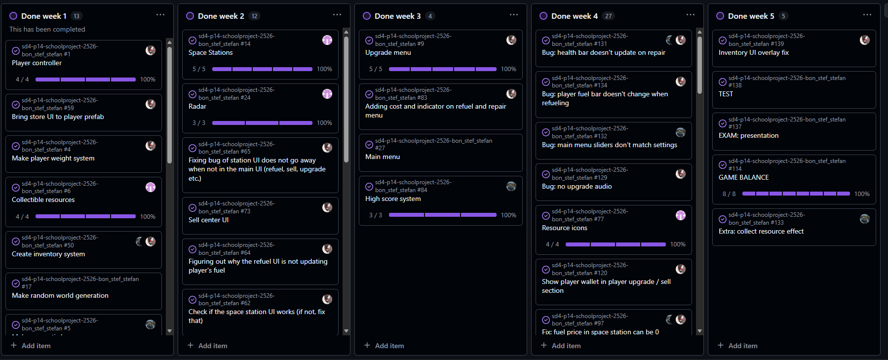Open the Done week 1 column options menu
This screenshot has height=360, width=888.
(x=160, y=15)
